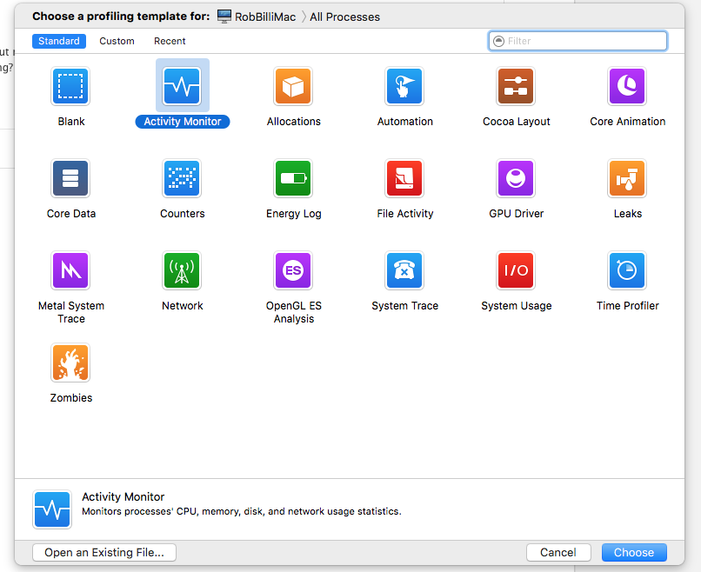The width and height of the screenshot is (701, 572).
Task: Select the Blank template icon
Action: (70, 86)
